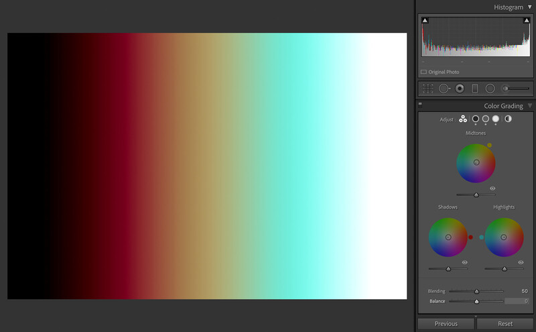The image size is (536, 332).
Task: Select the Red Eye Correction tool
Action: point(460,89)
